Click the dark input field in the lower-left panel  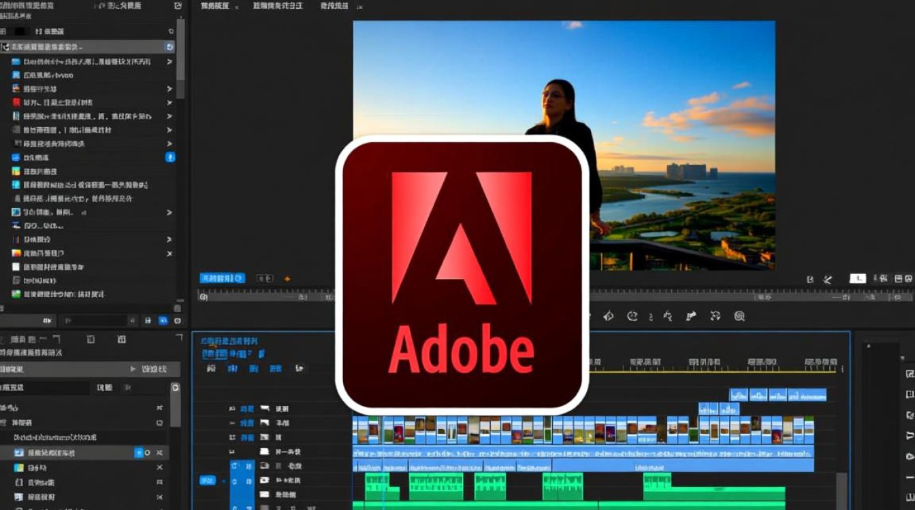click(x=45, y=388)
